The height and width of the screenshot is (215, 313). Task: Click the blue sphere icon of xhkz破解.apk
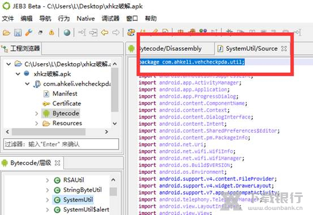(27, 73)
